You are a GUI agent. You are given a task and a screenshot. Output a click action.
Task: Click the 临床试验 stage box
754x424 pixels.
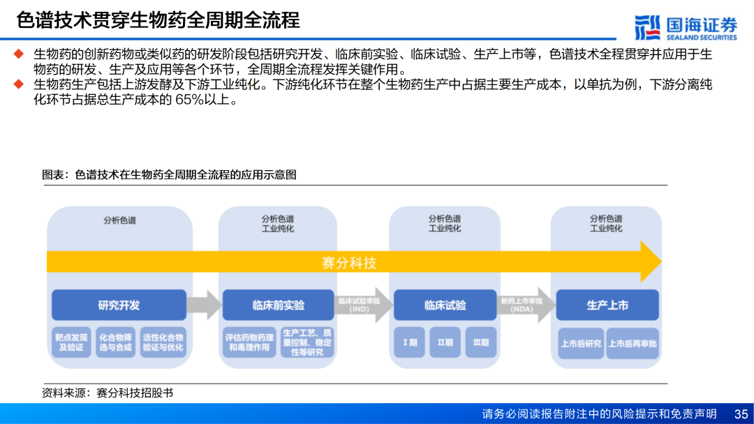tap(445, 305)
